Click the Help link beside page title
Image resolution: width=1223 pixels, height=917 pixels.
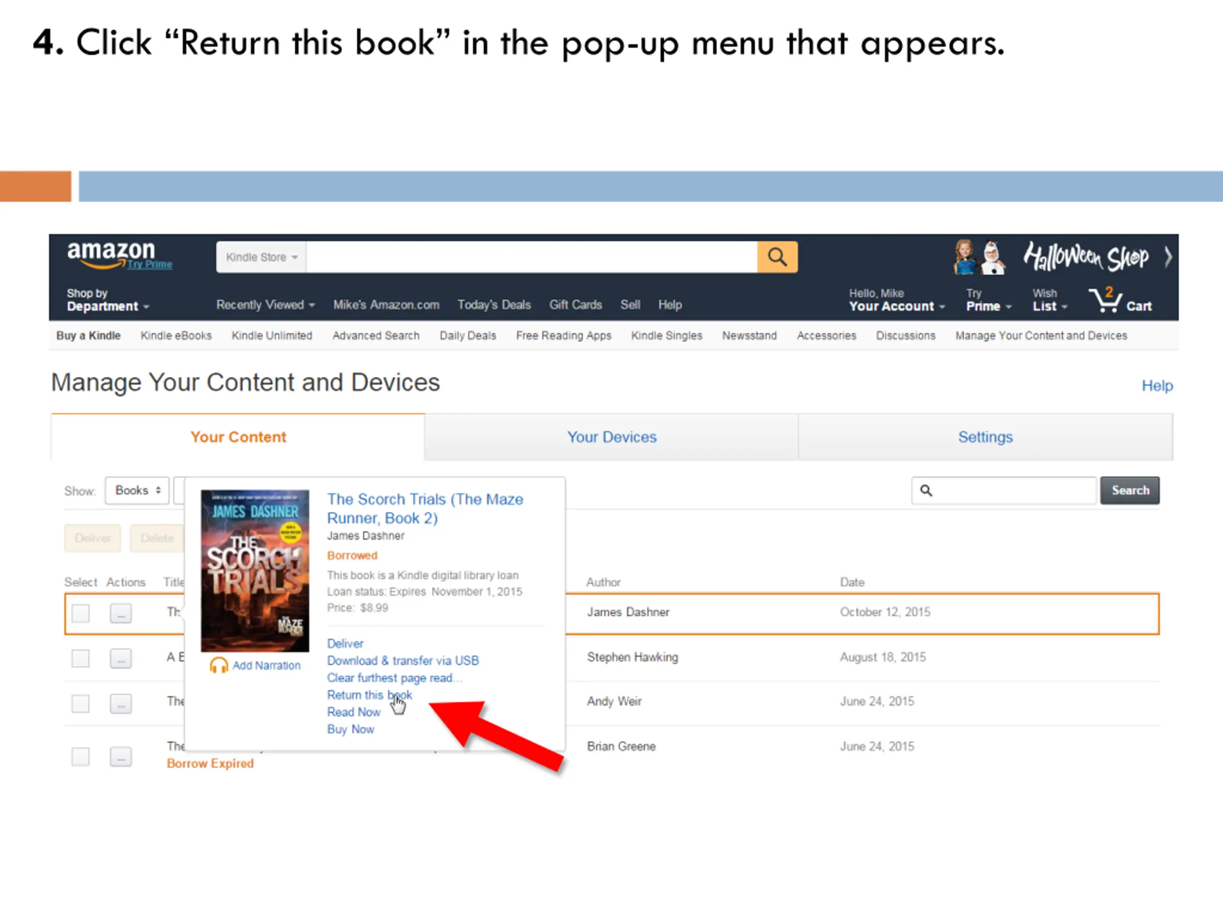1157,386
